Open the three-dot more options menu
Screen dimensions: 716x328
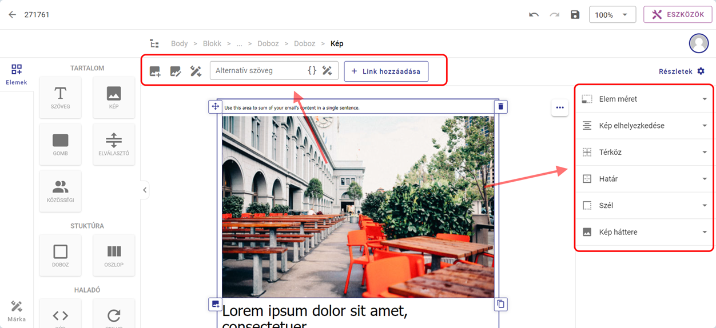click(x=560, y=107)
